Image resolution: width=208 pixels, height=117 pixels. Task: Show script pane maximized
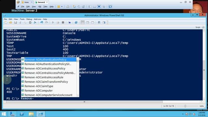point(92,22)
